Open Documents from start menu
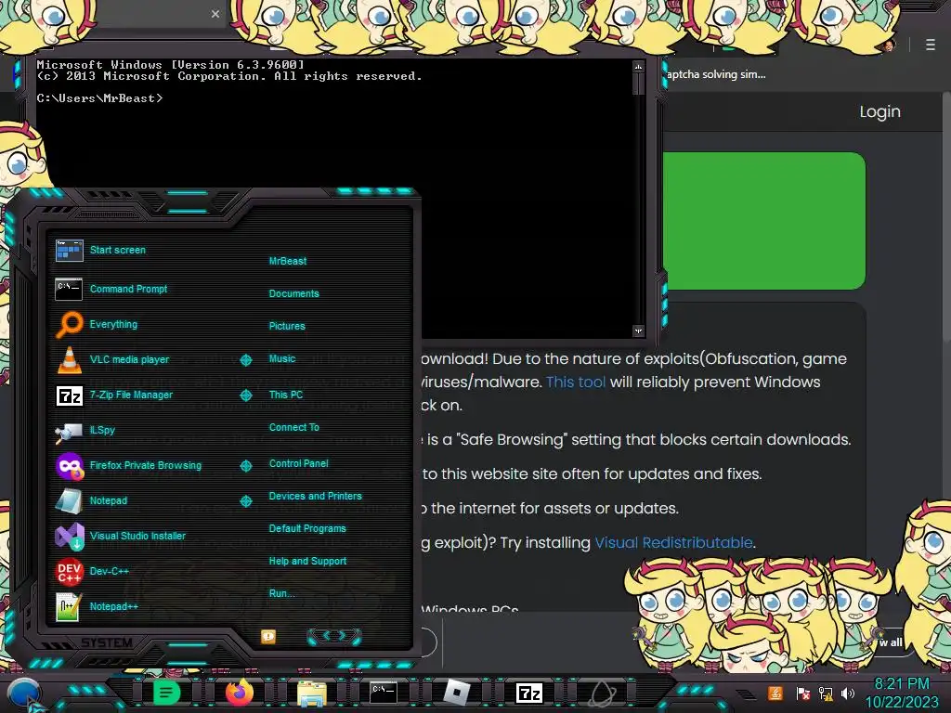This screenshot has height=713, width=951. click(x=294, y=293)
